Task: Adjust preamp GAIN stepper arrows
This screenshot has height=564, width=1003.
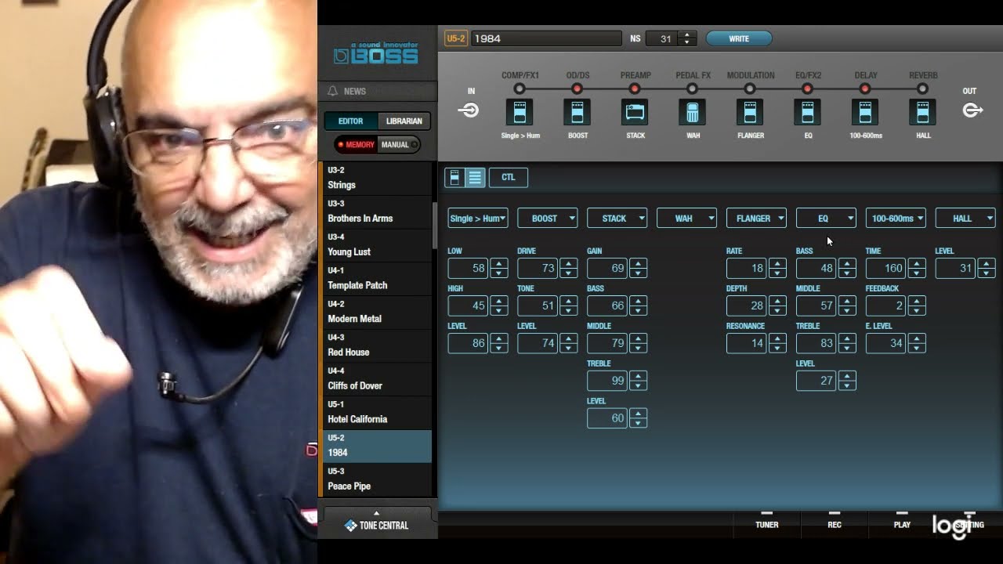Action: pyautogui.click(x=638, y=269)
